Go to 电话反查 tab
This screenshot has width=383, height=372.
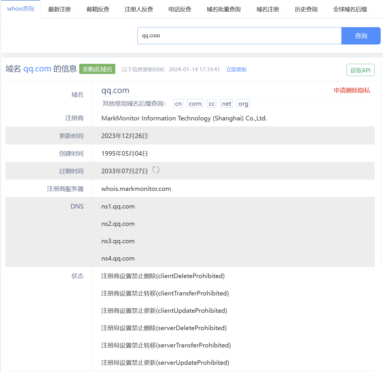(180, 9)
